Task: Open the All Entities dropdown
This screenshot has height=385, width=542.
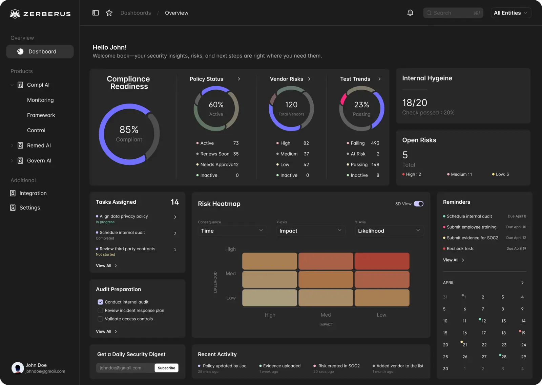Action: pos(511,13)
